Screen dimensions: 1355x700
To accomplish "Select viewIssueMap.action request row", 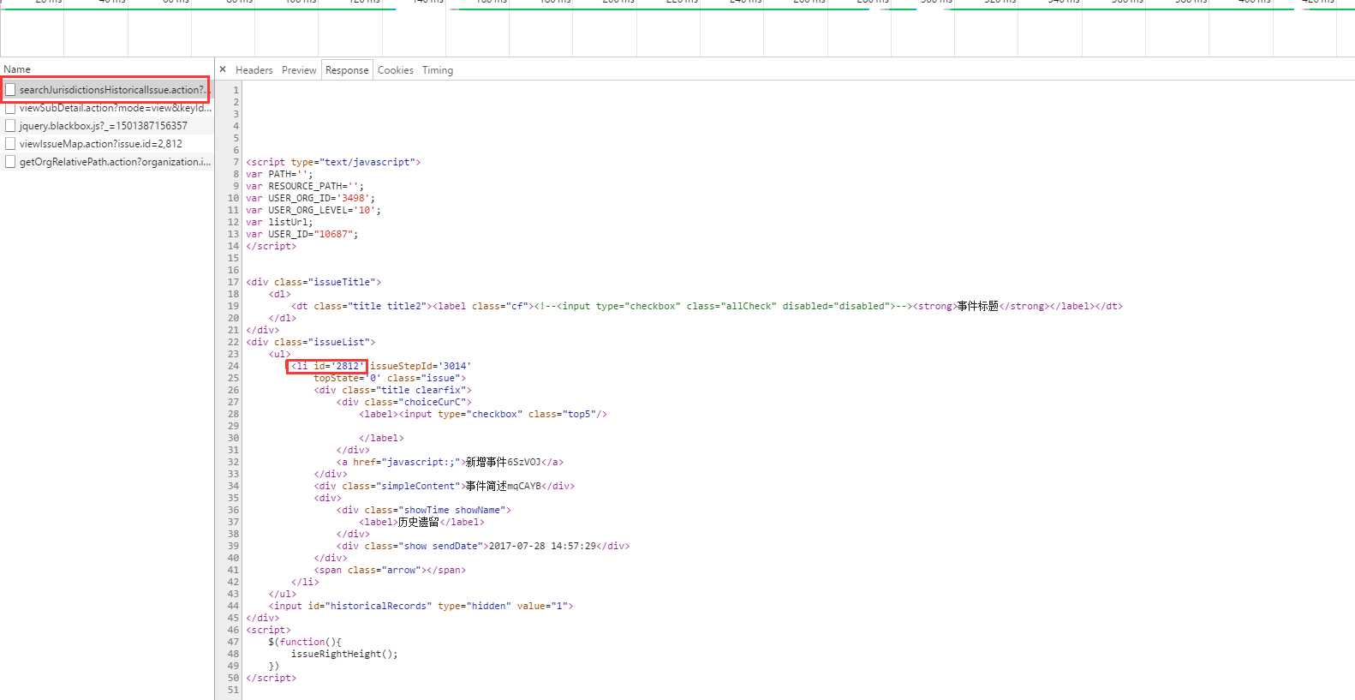I will [x=107, y=144].
